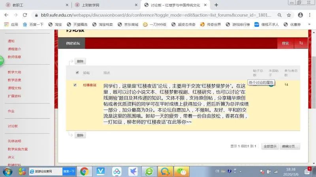Select 教学大纲 in the left sidebar
The image size is (316, 177).
click(15, 72)
